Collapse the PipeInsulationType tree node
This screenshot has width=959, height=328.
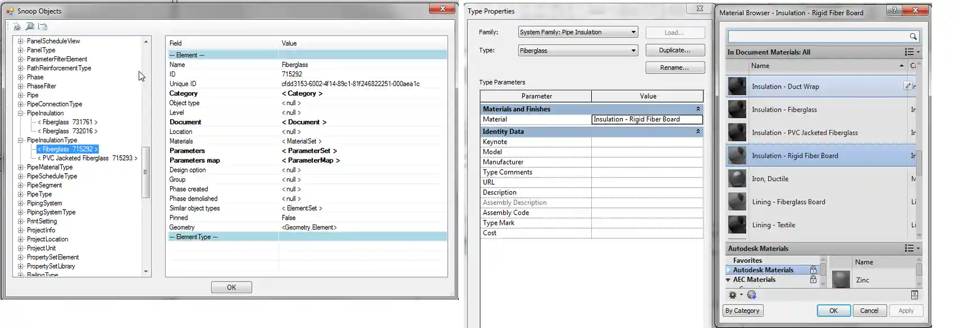pos(21,140)
